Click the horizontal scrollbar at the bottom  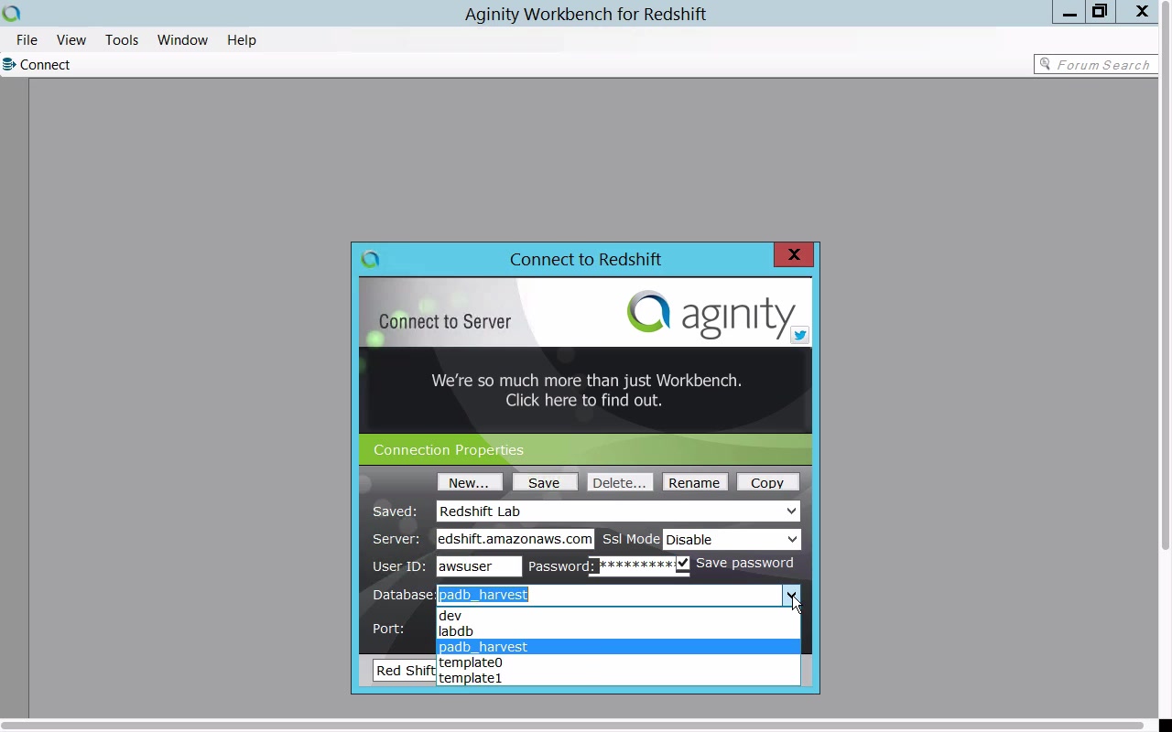572,725
